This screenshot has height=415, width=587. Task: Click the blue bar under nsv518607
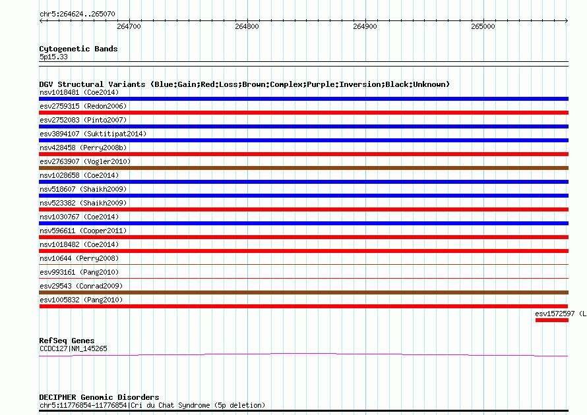pos(303,196)
